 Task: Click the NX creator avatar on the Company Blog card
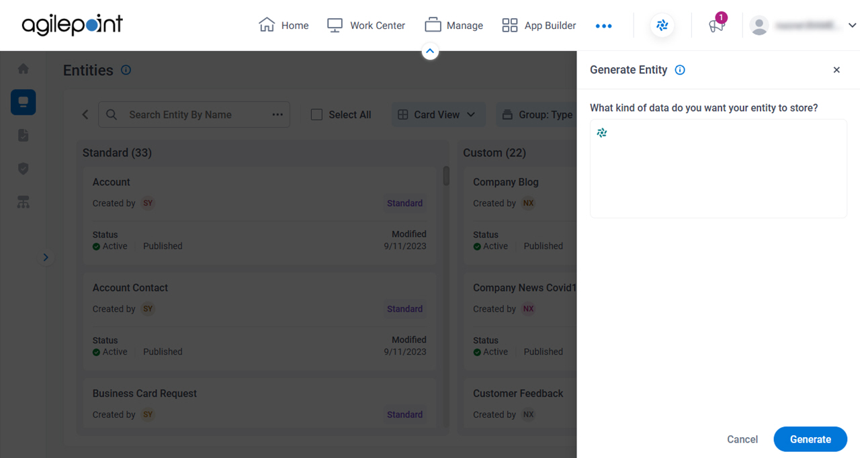pos(529,203)
